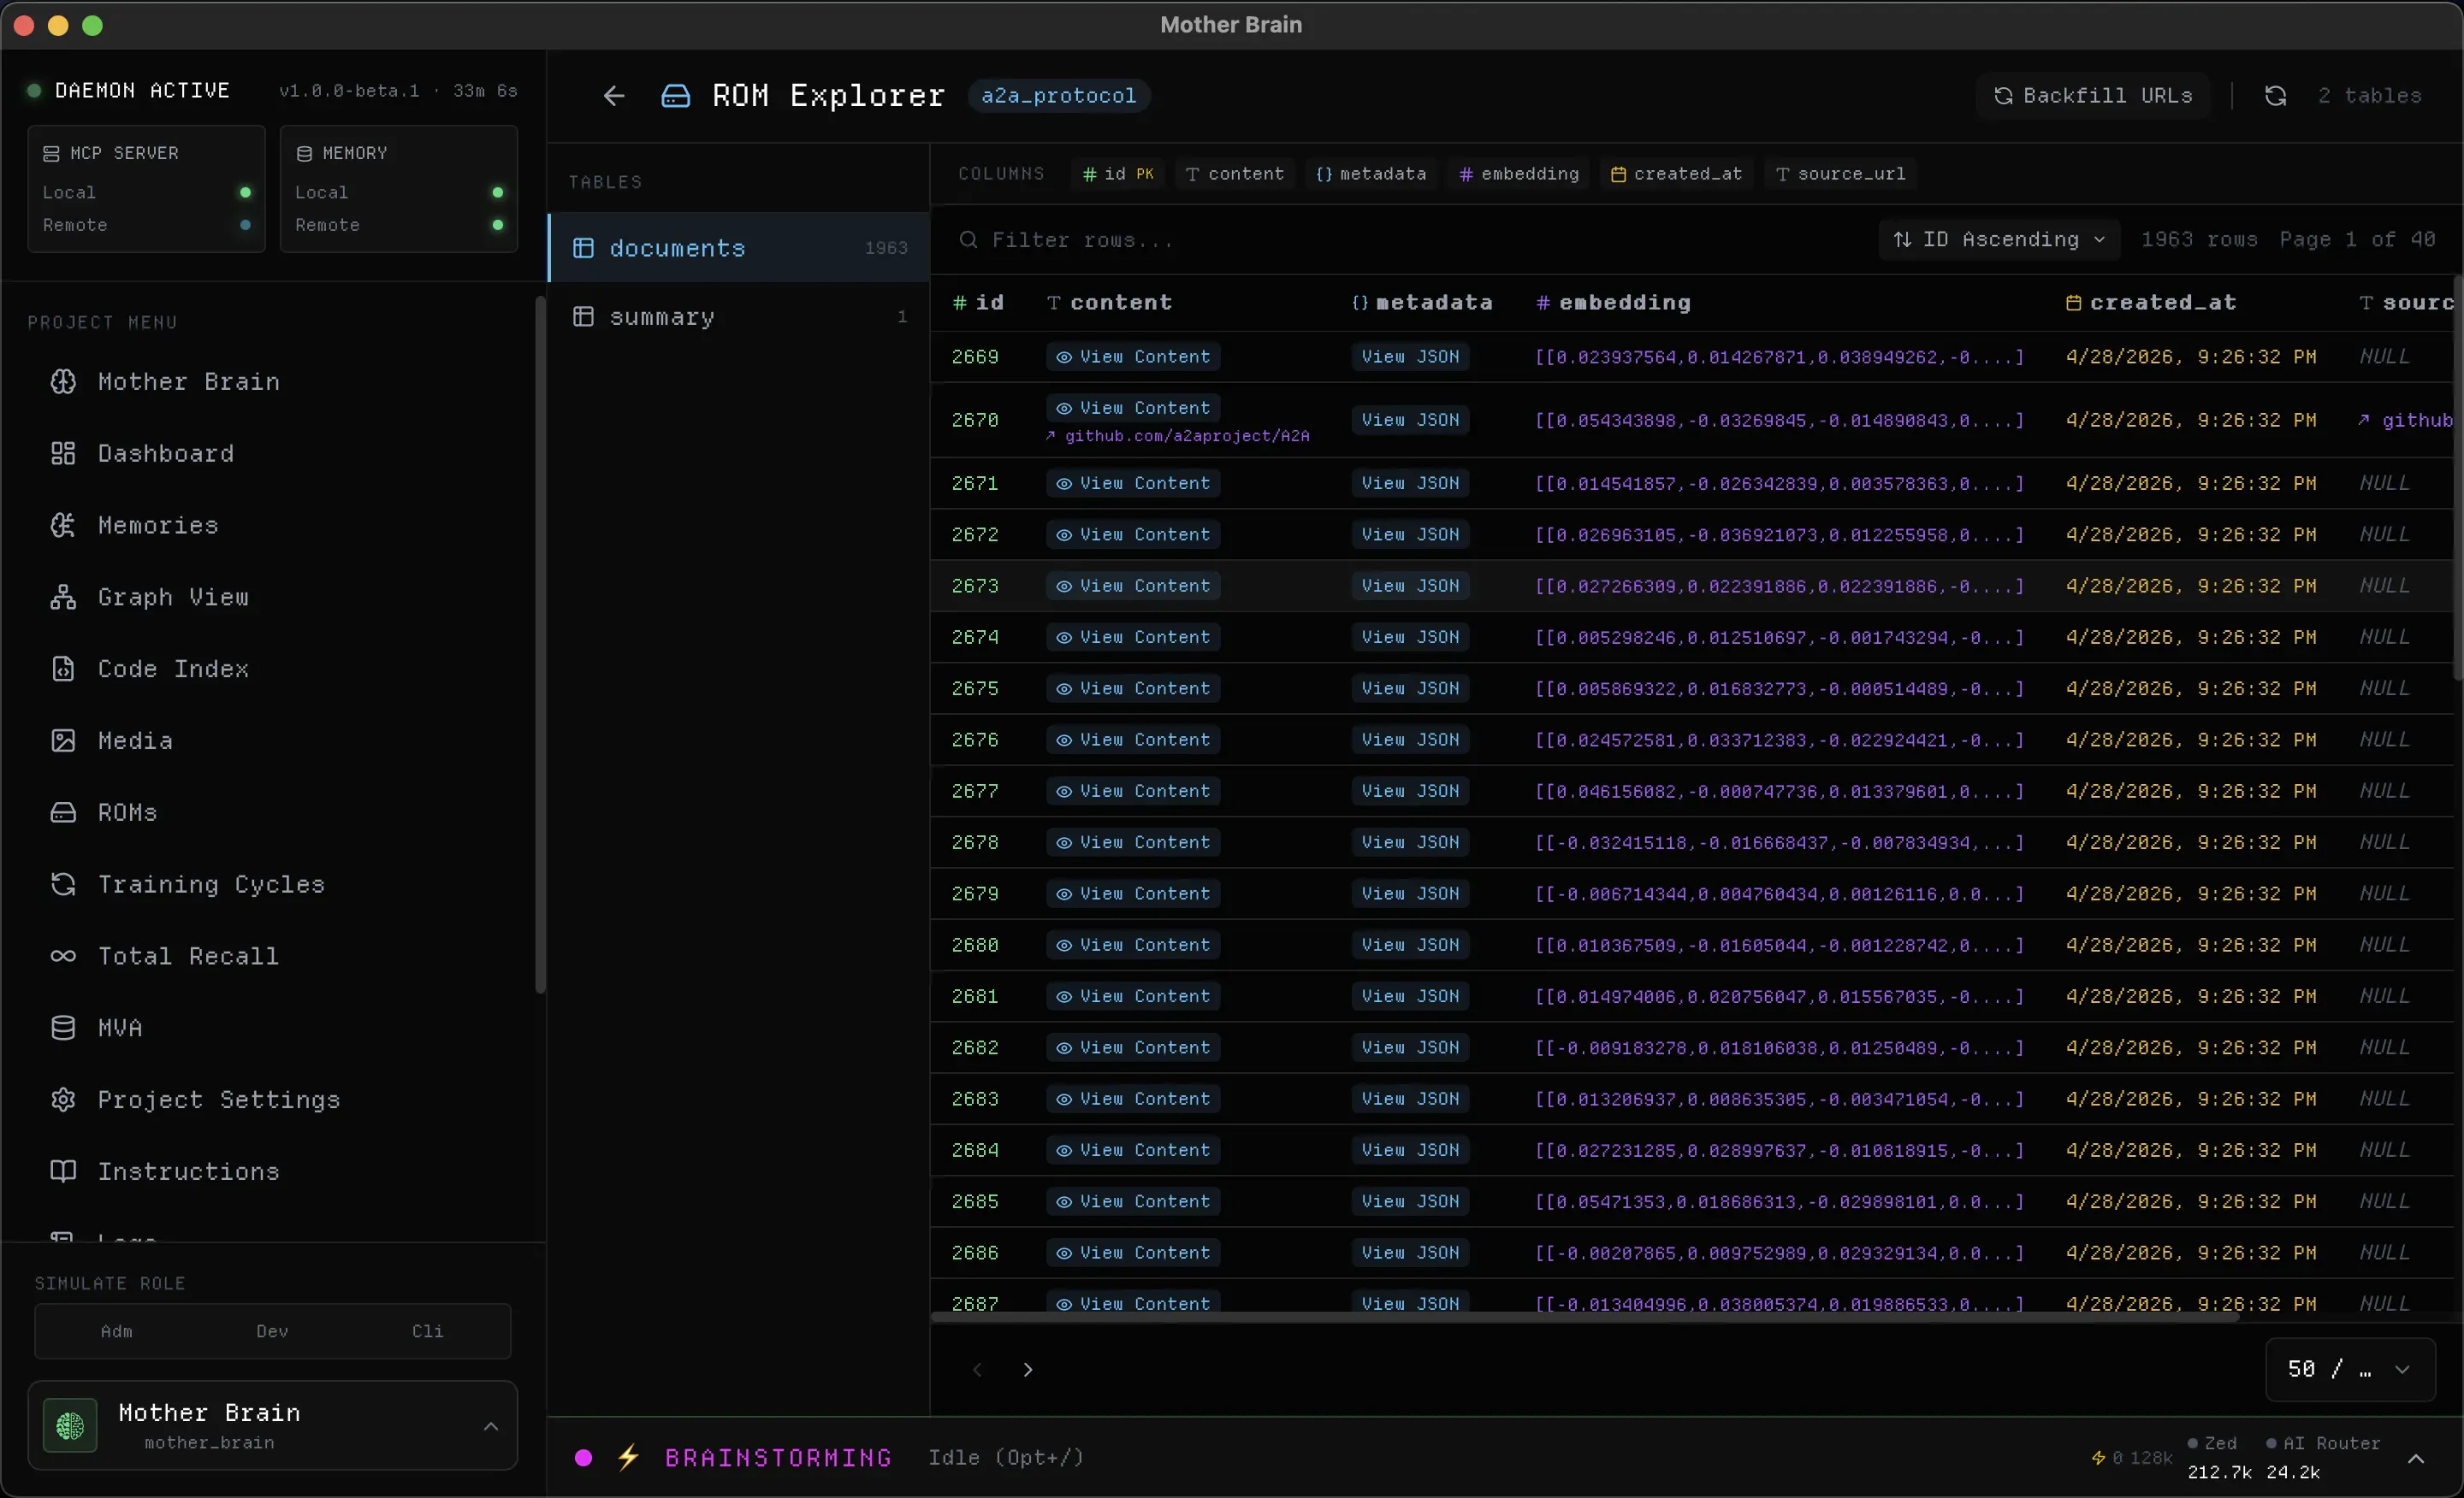2464x1498 pixels.
Task: View Content for row 2669
Action: 1133,357
